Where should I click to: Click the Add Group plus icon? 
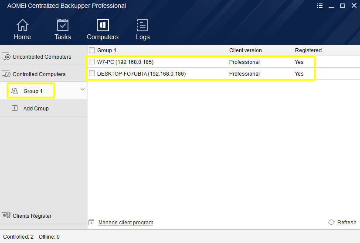coord(14,108)
